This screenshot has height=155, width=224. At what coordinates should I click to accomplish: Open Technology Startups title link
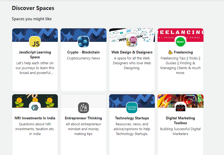132,118
